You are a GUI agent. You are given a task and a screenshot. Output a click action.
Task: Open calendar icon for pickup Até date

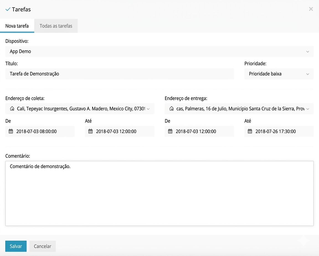coord(91,131)
